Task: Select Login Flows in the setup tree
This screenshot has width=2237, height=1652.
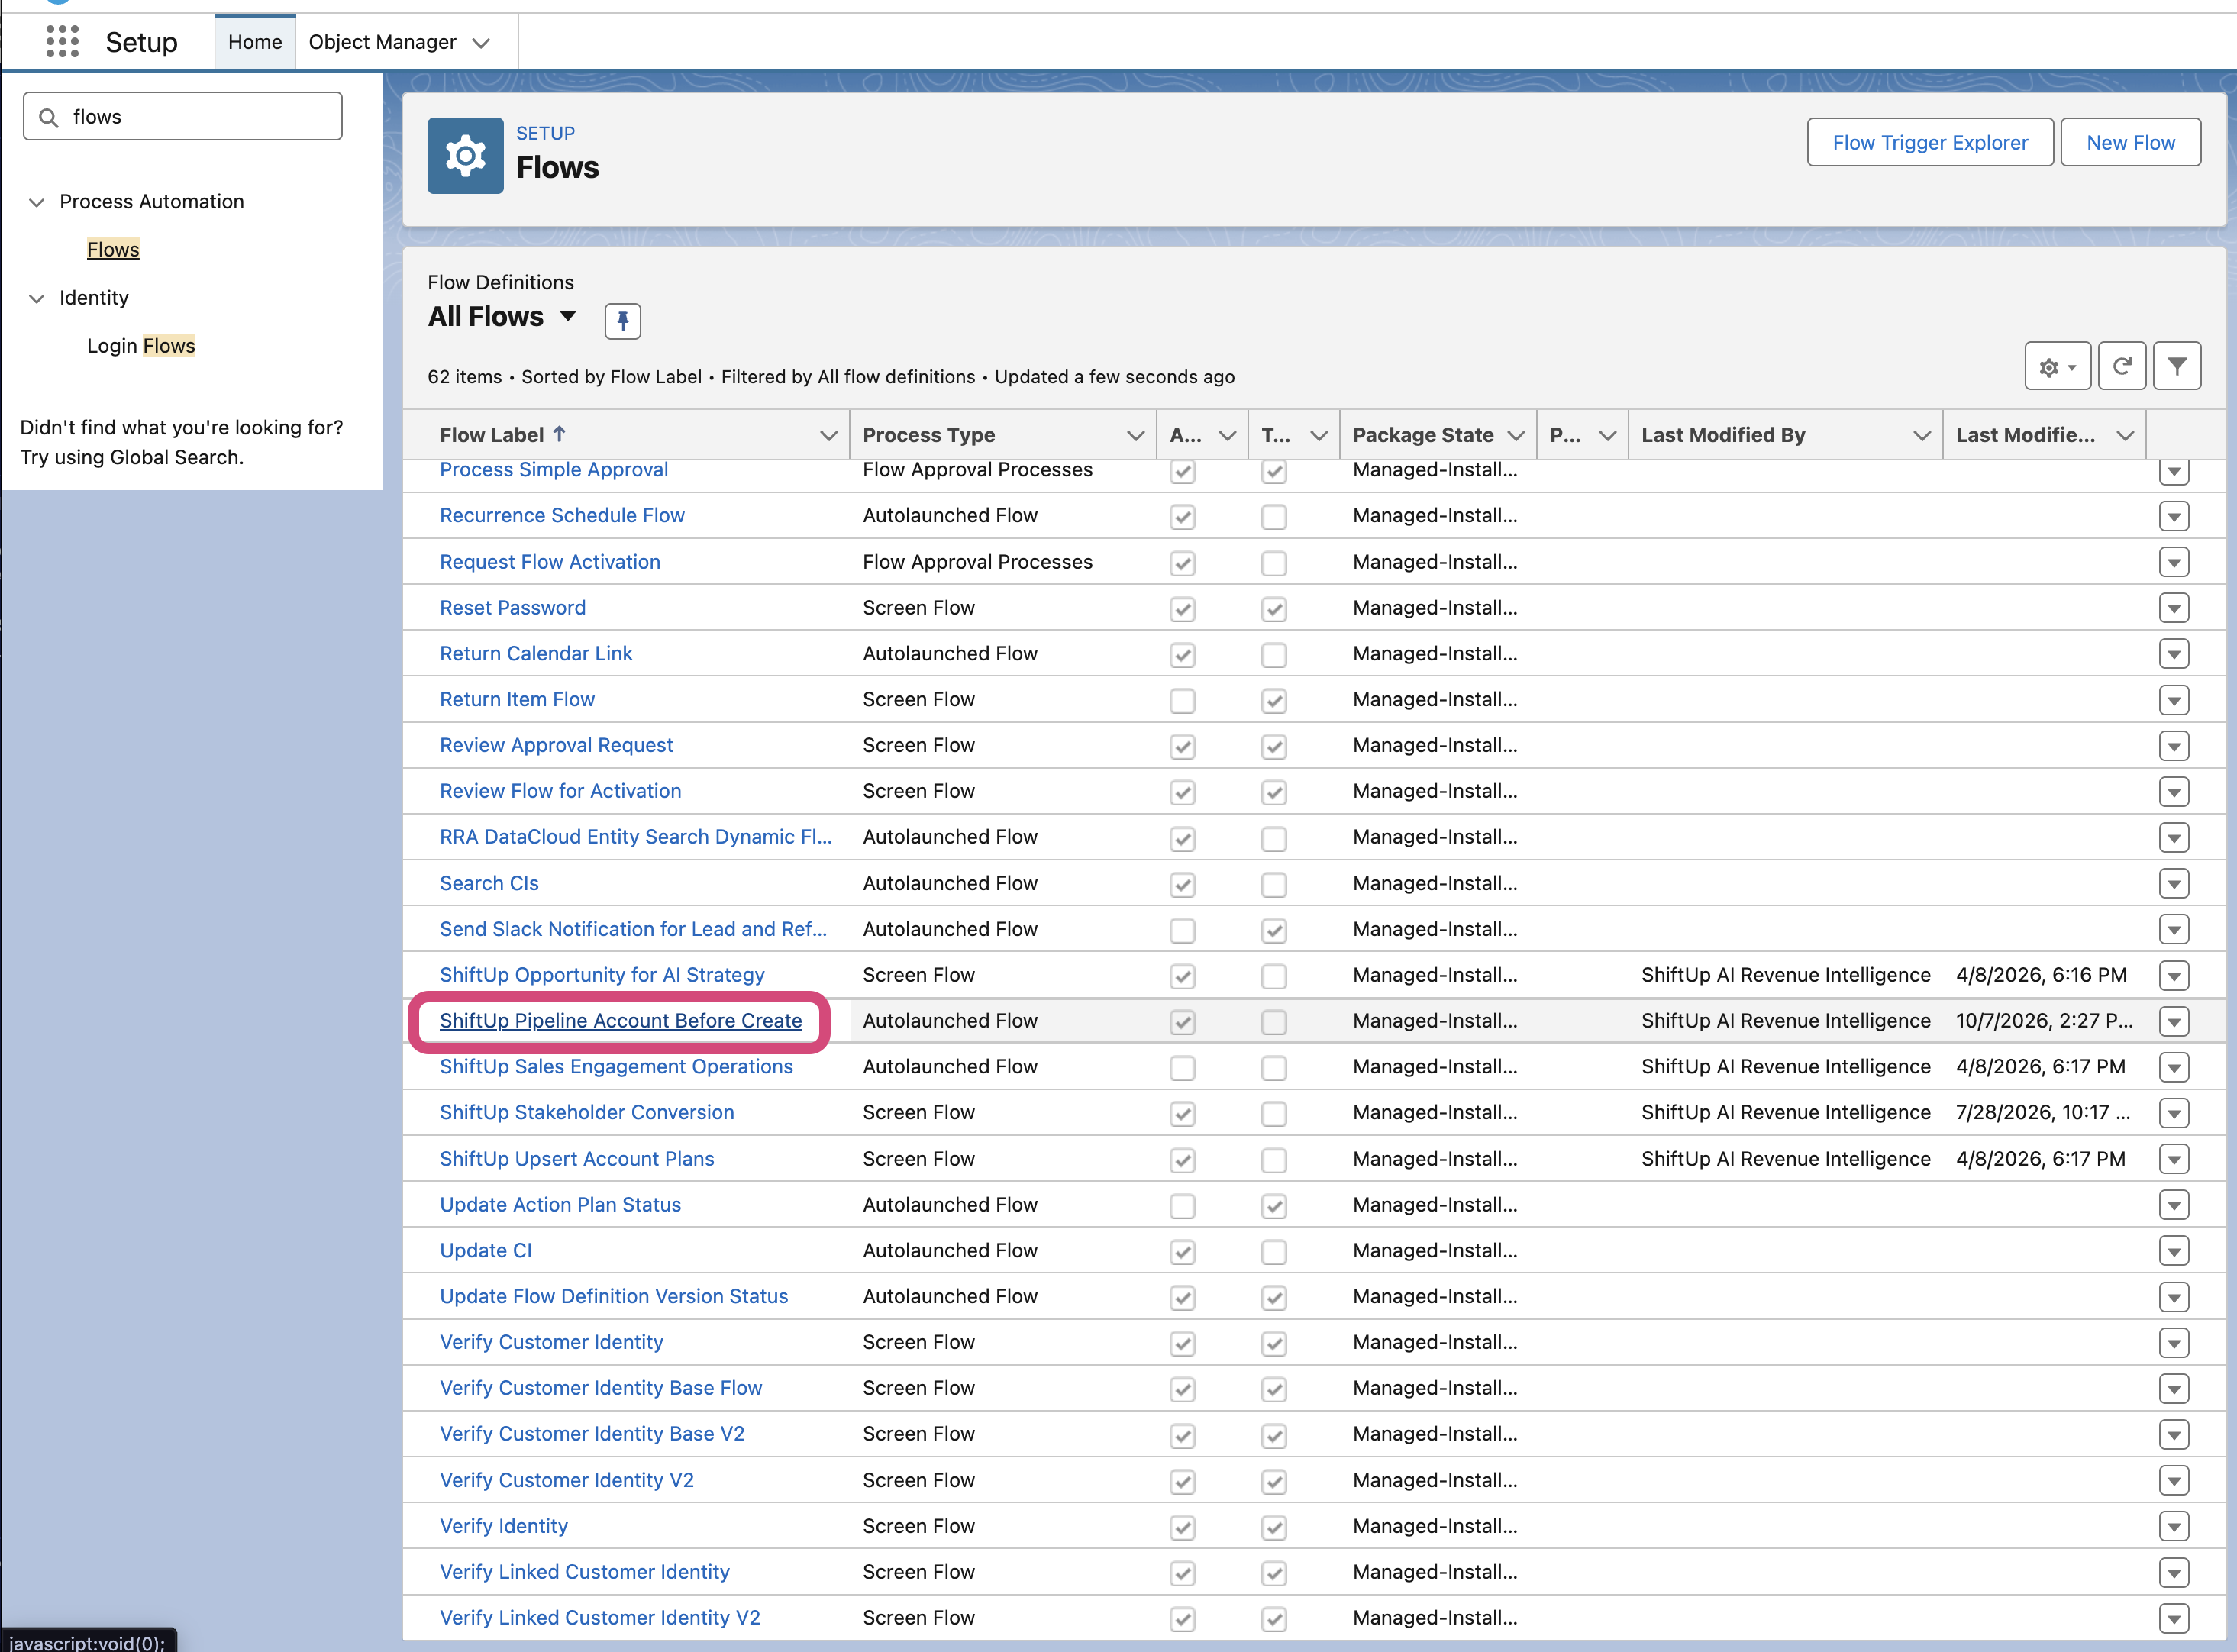Action: point(141,345)
